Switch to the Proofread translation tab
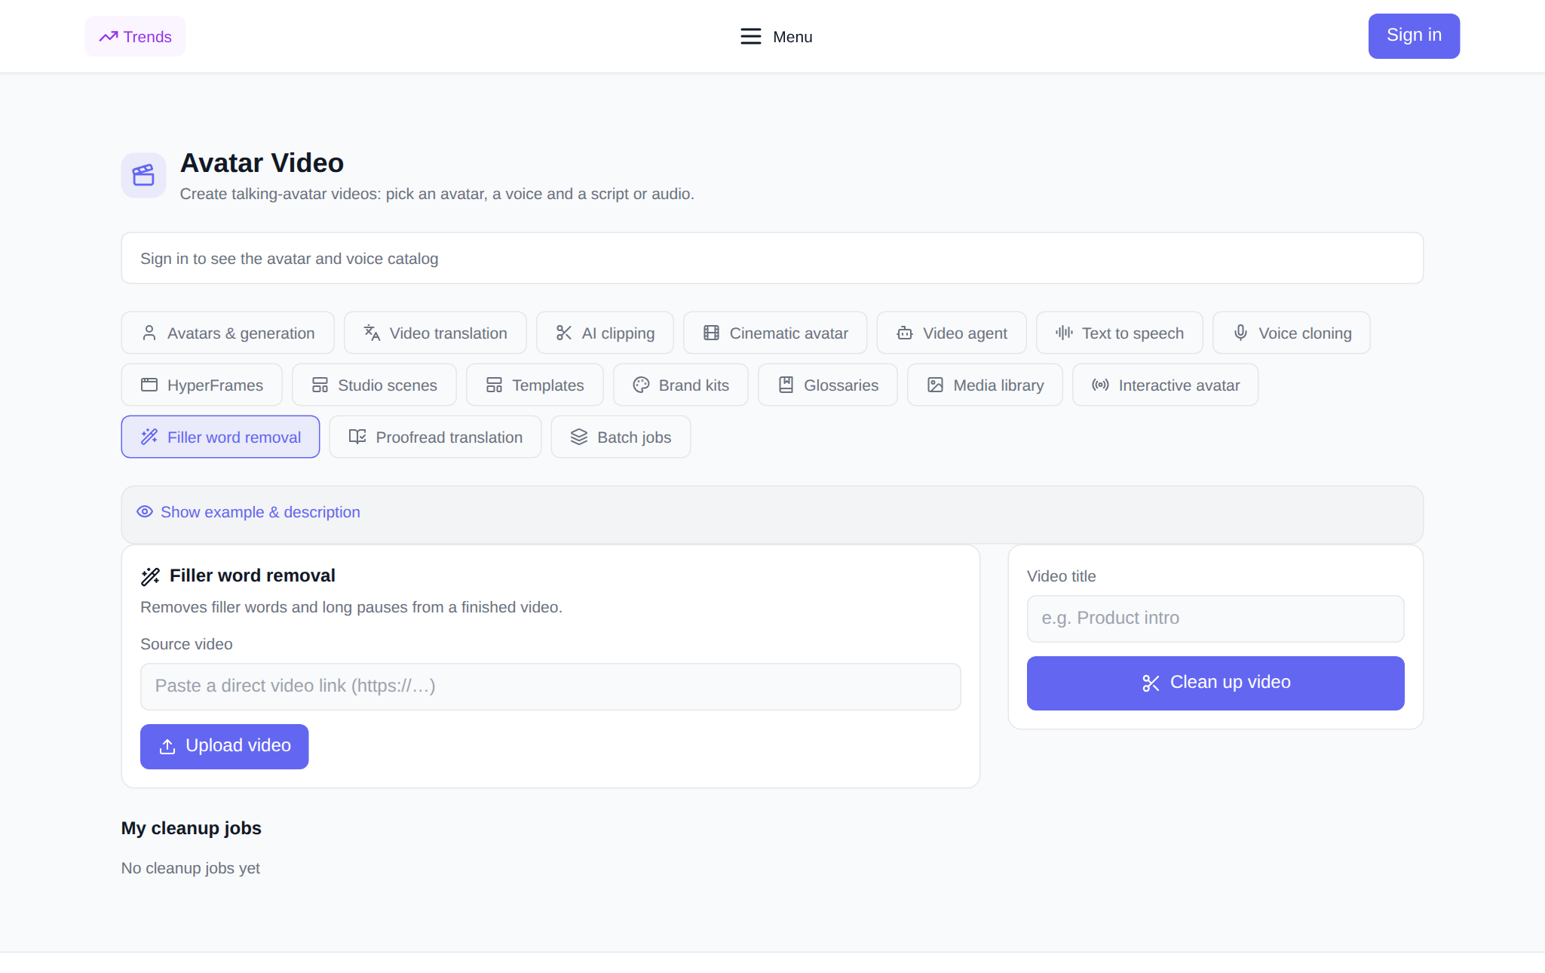The width and height of the screenshot is (1545, 973). tap(435, 437)
